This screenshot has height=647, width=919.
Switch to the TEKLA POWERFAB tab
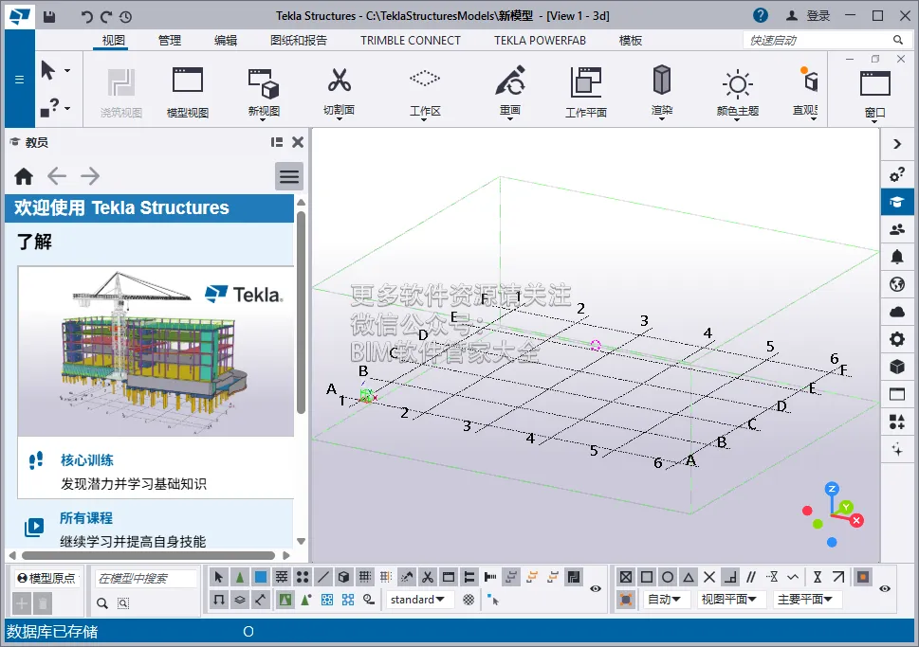click(540, 41)
